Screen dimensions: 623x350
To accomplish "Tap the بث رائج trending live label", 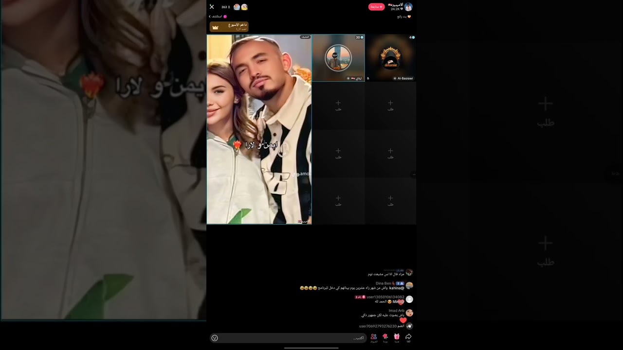I will [x=404, y=17].
